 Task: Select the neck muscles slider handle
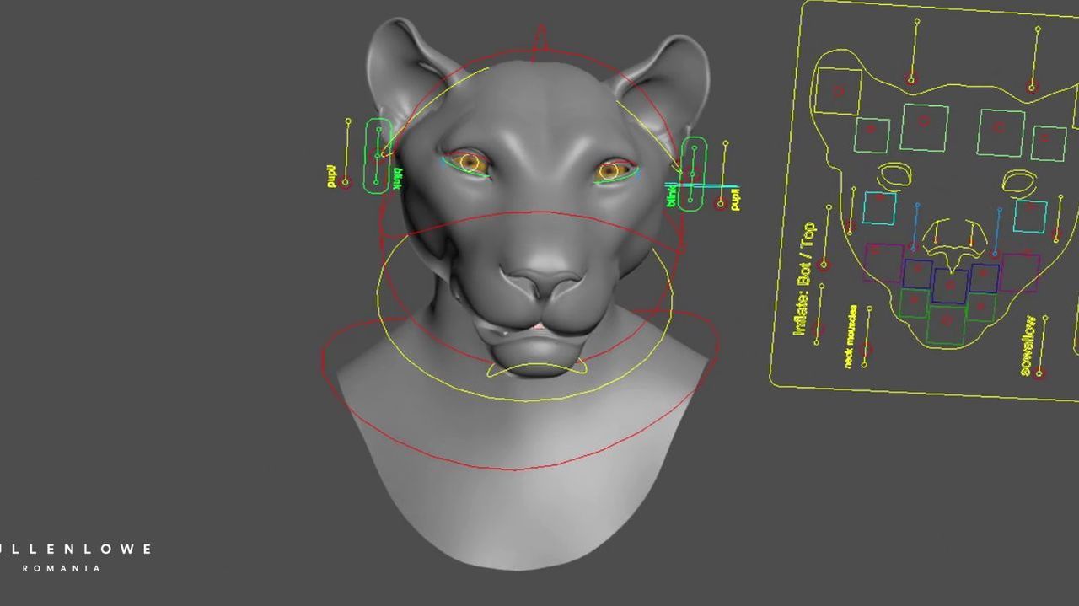(x=866, y=350)
